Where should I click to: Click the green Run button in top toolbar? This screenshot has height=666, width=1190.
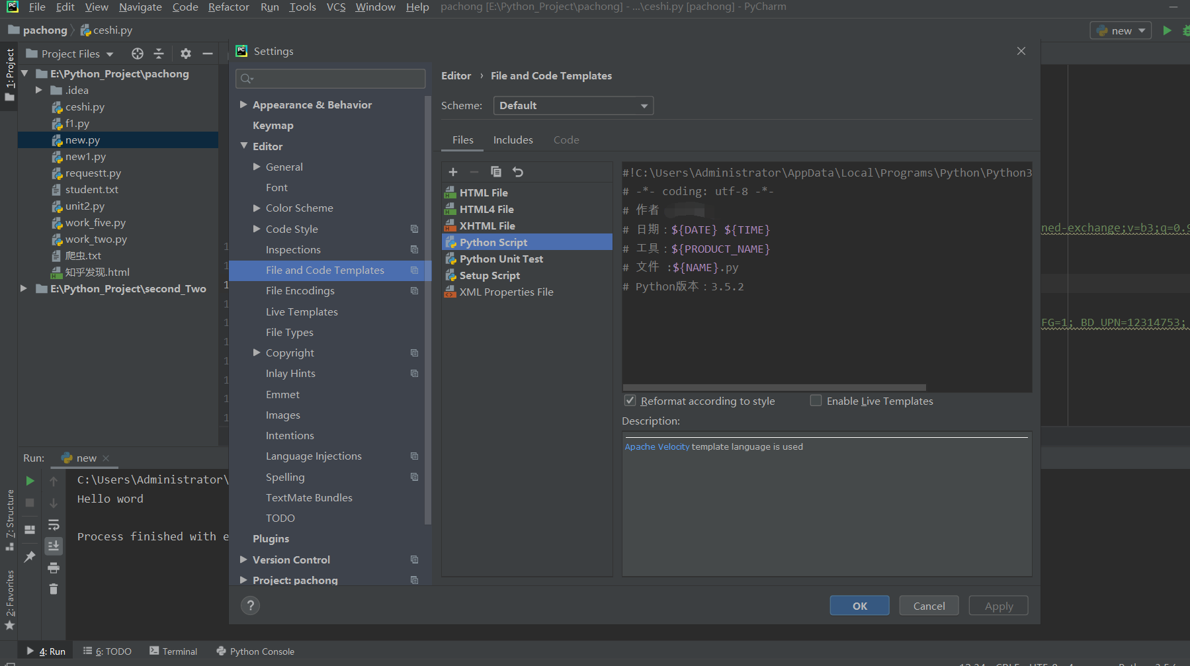point(1168,30)
